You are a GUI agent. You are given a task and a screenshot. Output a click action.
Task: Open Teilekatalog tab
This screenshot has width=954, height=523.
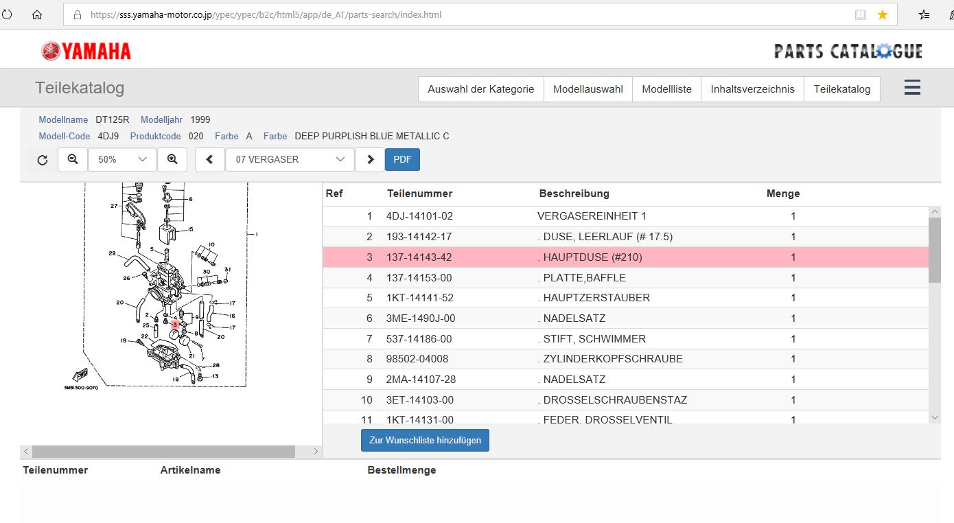pyautogui.click(x=842, y=89)
